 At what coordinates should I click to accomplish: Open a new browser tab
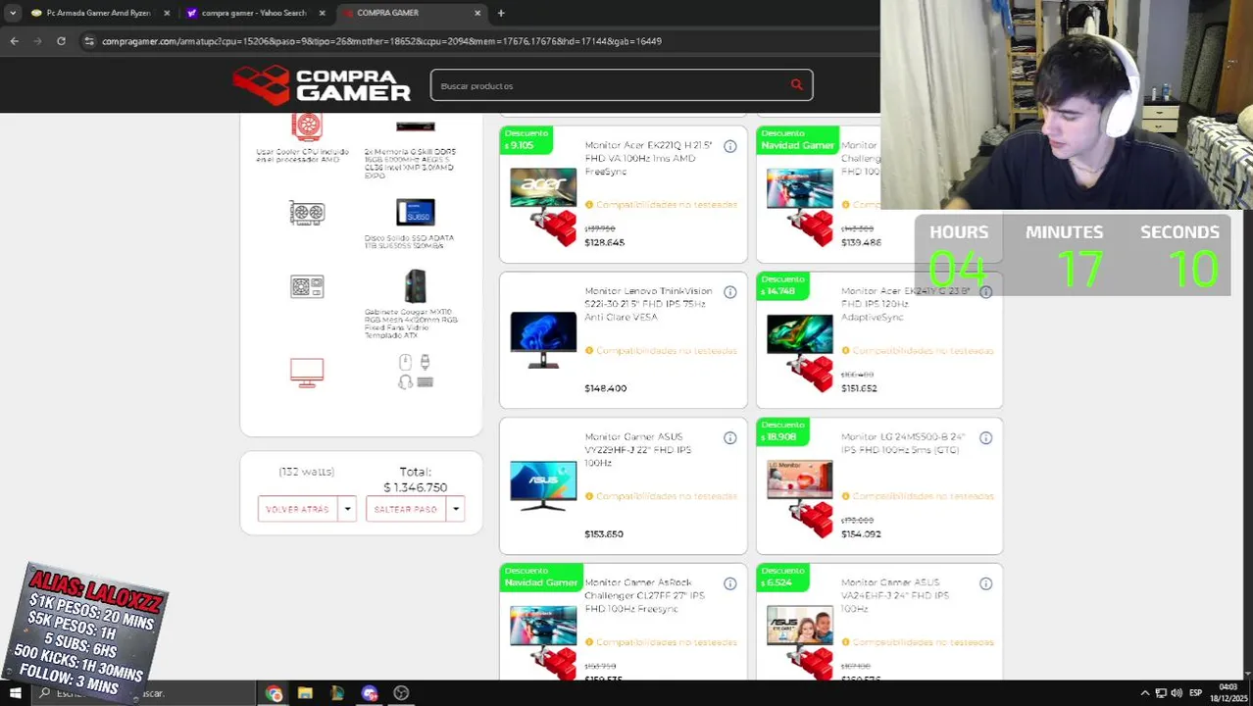tap(500, 13)
